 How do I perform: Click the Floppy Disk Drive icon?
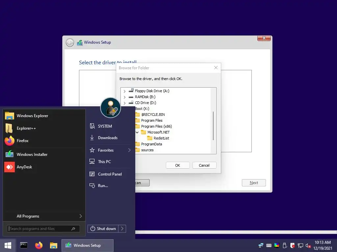coord(131,91)
